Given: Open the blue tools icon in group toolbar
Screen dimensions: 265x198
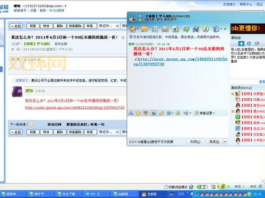Looking at the screenshot, I should (x=196, y=29).
